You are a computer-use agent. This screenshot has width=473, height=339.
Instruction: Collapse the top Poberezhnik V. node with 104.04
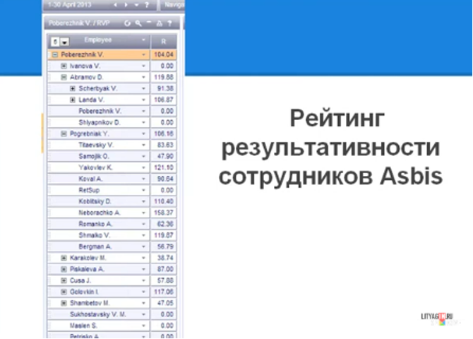coord(55,54)
